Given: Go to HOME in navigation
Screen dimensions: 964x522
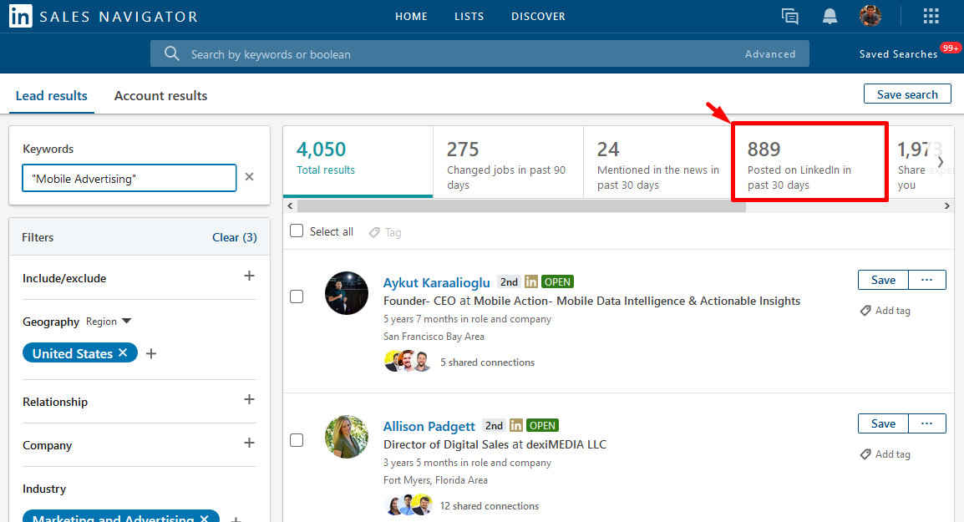Looking at the screenshot, I should (411, 17).
